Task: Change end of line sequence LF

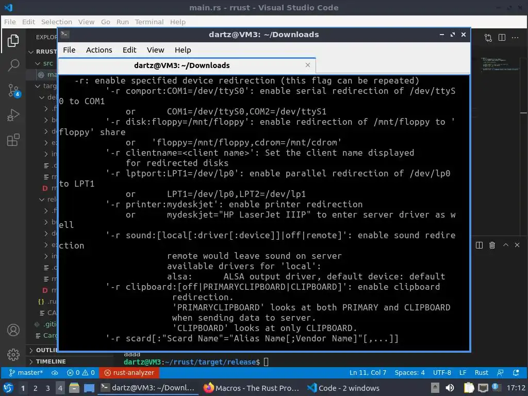Action: click(x=463, y=372)
